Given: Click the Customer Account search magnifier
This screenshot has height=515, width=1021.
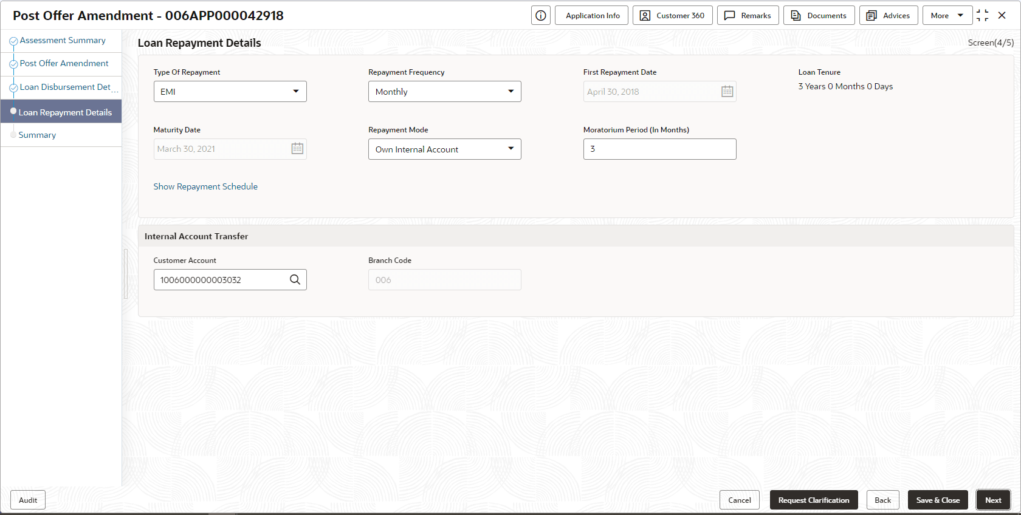Looking at the screenshot, I should click(295, 279).
